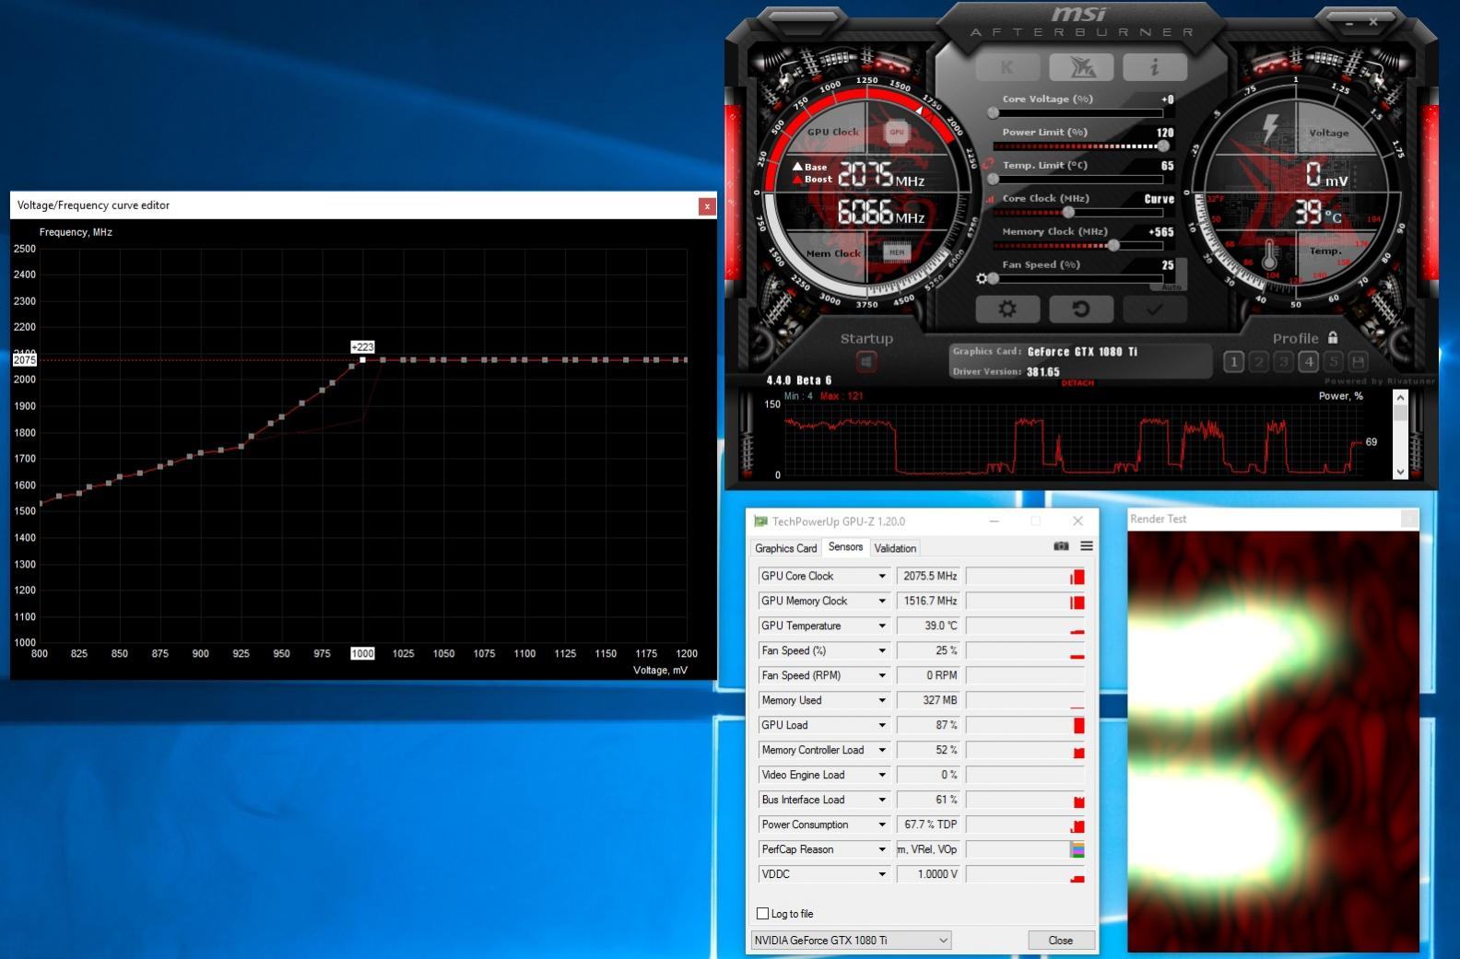Select Afterburner profile slot 1
The image size is (1460, 959).
click(x=1234, y=362)
